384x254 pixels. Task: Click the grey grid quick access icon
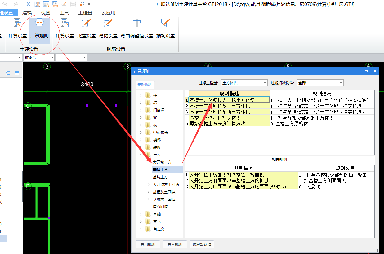click(x=73, y=4)
